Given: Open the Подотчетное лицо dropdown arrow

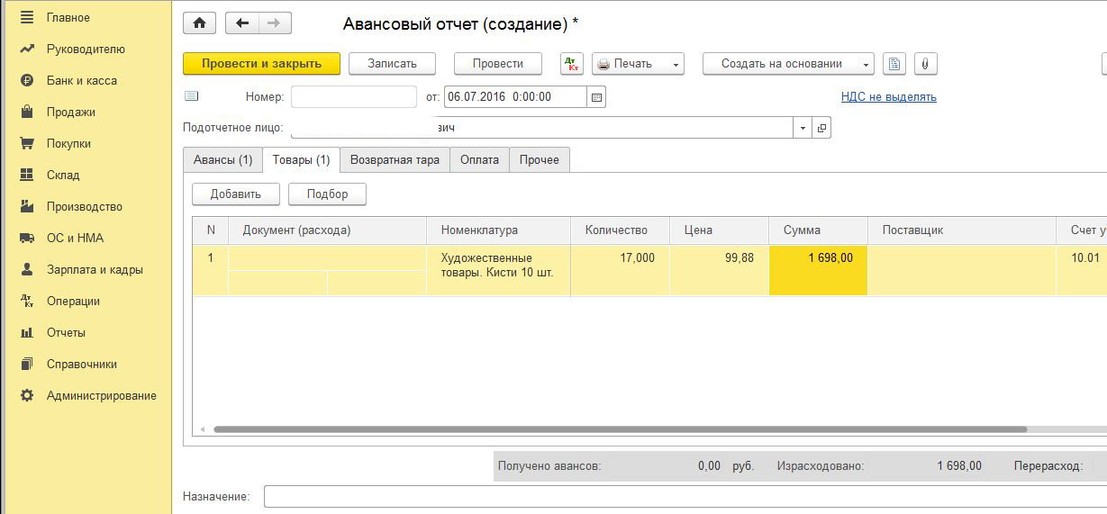Looking at the screenshot, I should coord(803,128).
